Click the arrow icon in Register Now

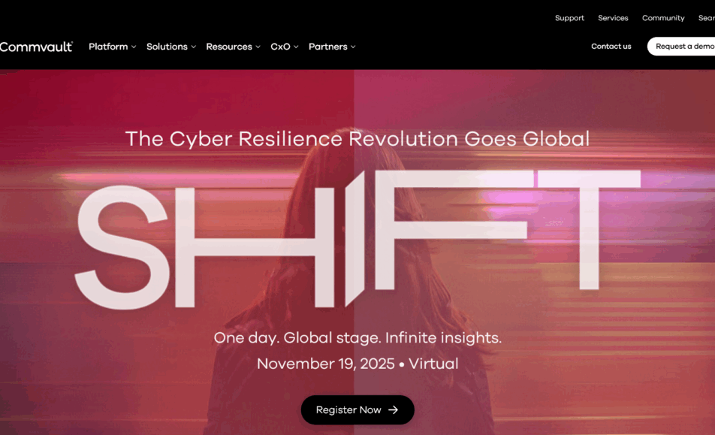pos(393,410)
